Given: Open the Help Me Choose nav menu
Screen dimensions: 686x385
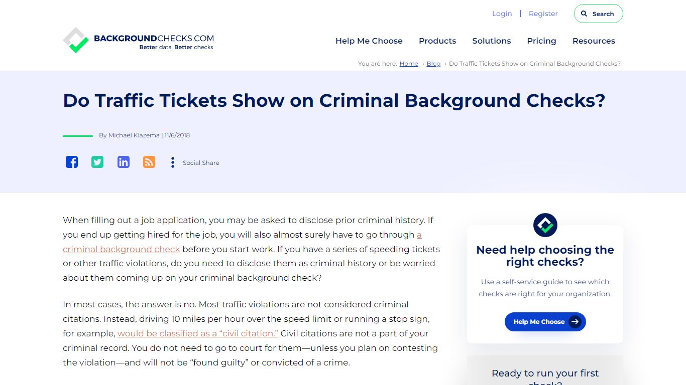Looking at the screenshot, I should 369,41.
